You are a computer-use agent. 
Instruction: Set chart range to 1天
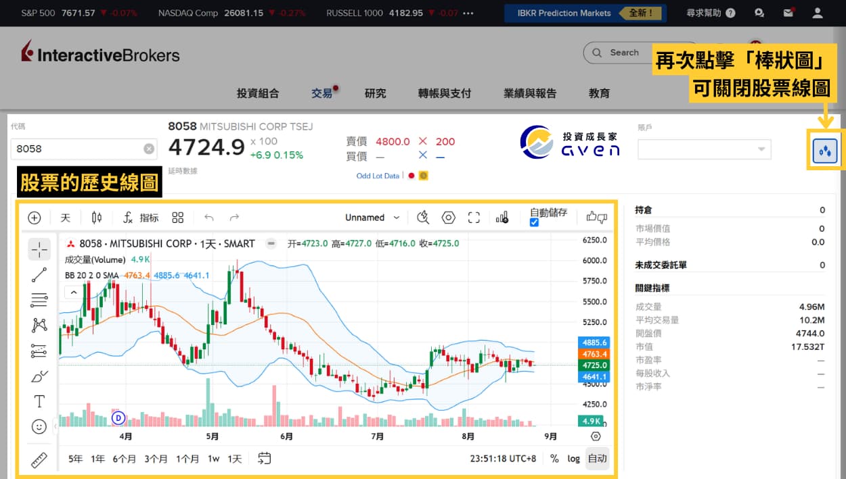[x=234, y=458]
